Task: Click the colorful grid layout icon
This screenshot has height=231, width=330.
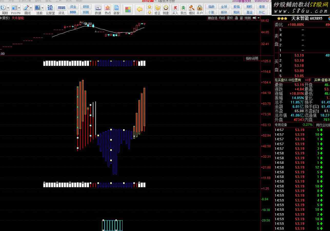Action: point(128,10)
